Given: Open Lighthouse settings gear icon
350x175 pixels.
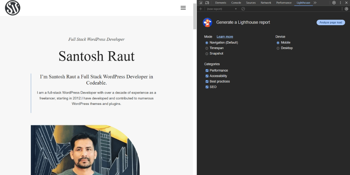Looking at the screenshot, I should click(346, 9).
